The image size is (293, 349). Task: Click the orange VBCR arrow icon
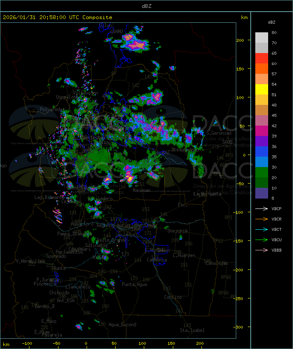pos(262,219)
